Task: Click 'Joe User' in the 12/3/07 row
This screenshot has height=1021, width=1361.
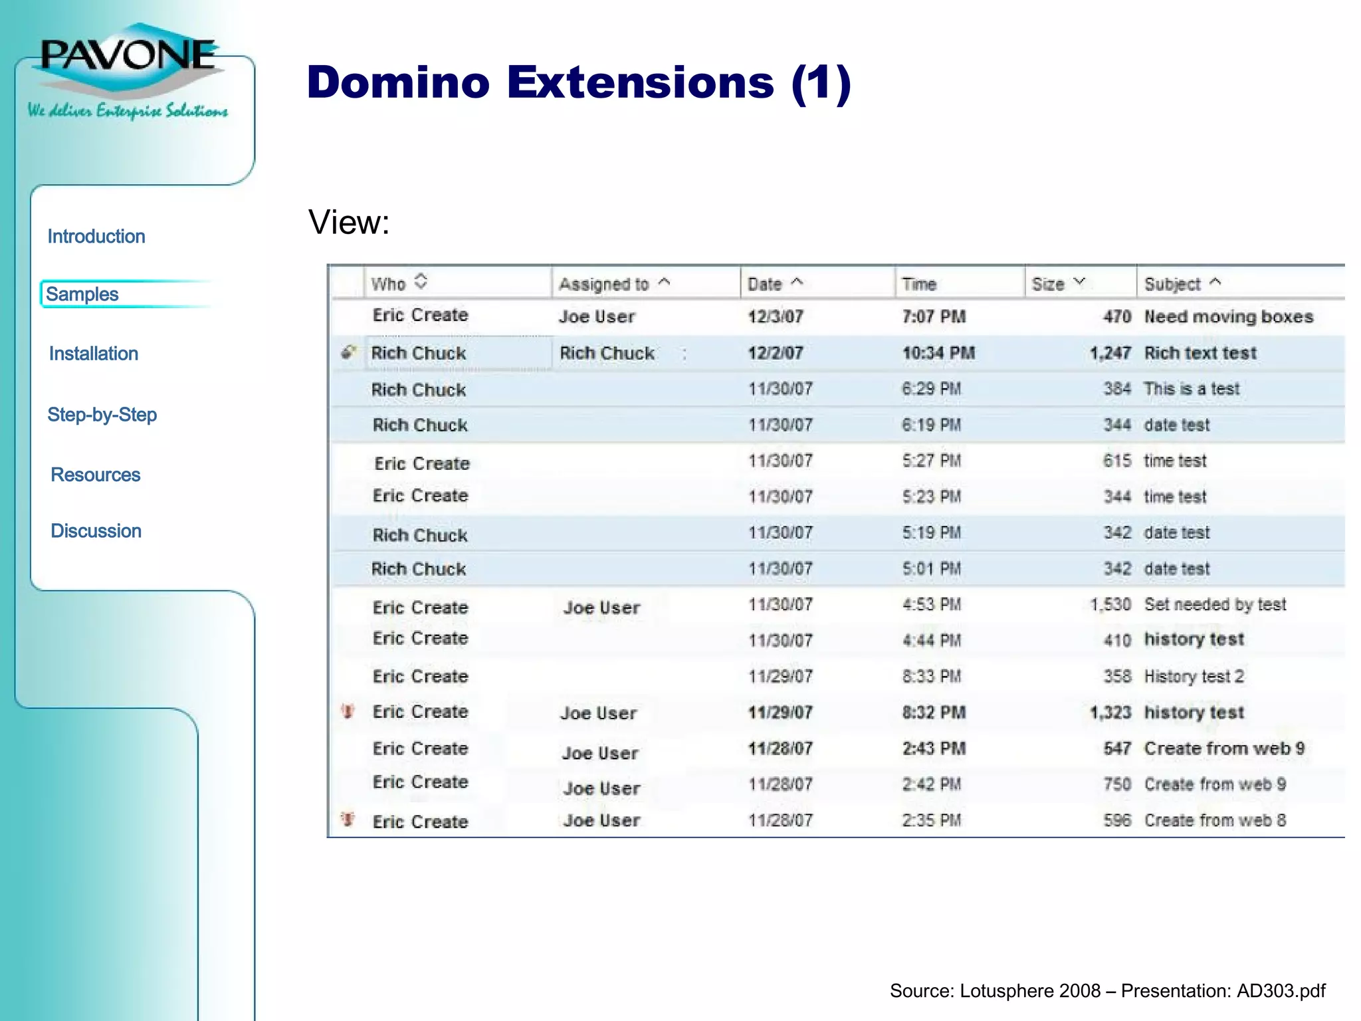Action: [597, 317]
